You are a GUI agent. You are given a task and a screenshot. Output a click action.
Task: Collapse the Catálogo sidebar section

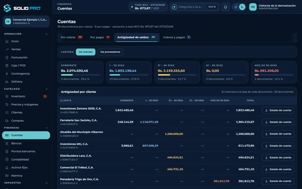click(x=47, y=89)
